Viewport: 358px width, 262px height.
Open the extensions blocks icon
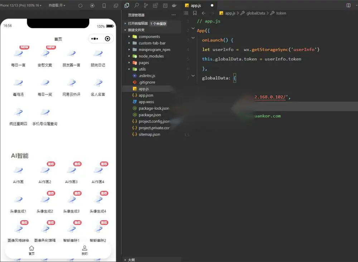155,5
